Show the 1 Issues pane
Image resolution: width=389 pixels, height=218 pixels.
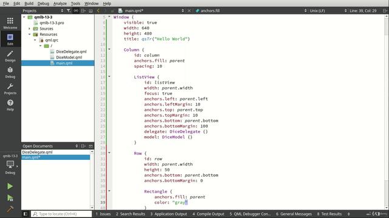[103, 214]
